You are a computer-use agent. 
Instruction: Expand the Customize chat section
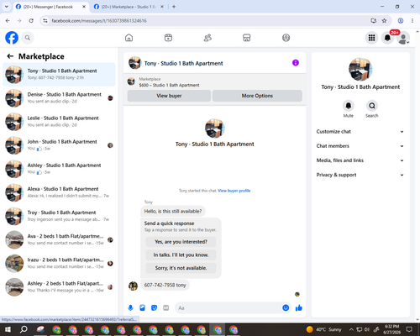click(x=360, y=132)
